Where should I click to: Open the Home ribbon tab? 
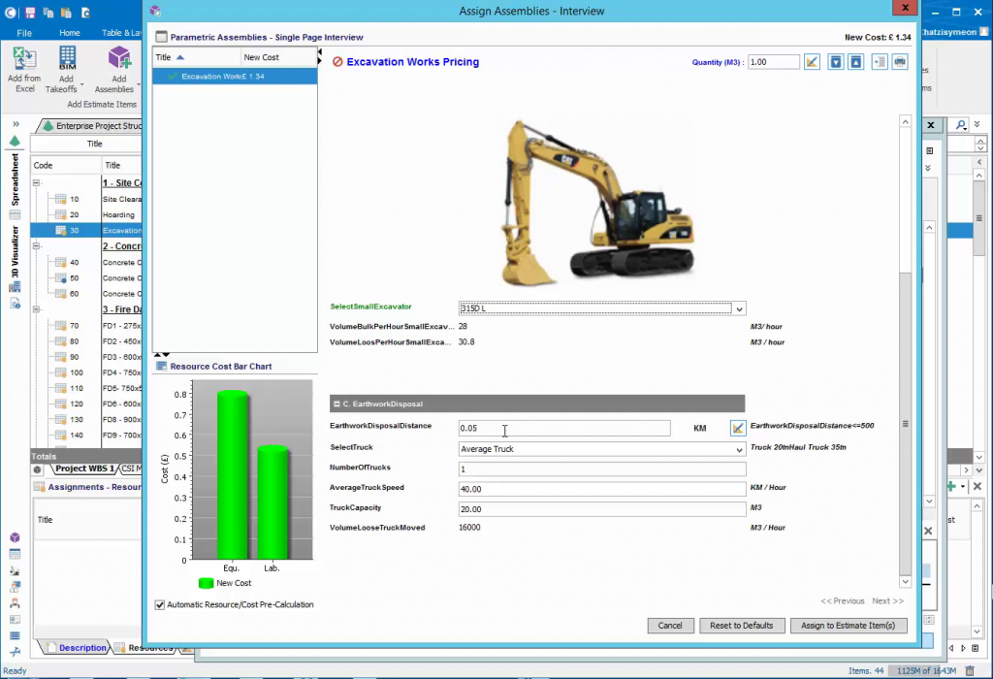(69, 33)
